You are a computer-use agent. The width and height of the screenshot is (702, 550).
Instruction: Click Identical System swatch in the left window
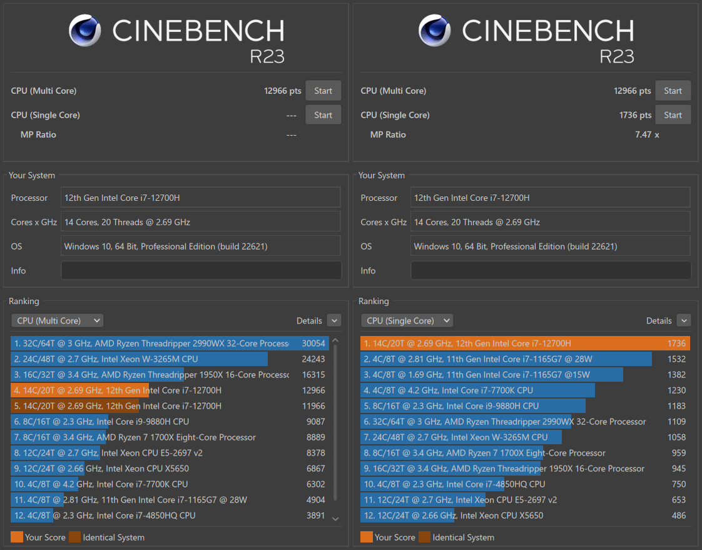coord(74,537)
